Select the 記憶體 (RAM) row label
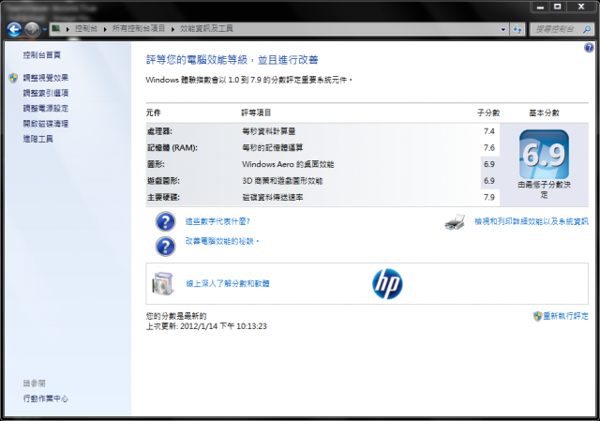 click(172, 148)
